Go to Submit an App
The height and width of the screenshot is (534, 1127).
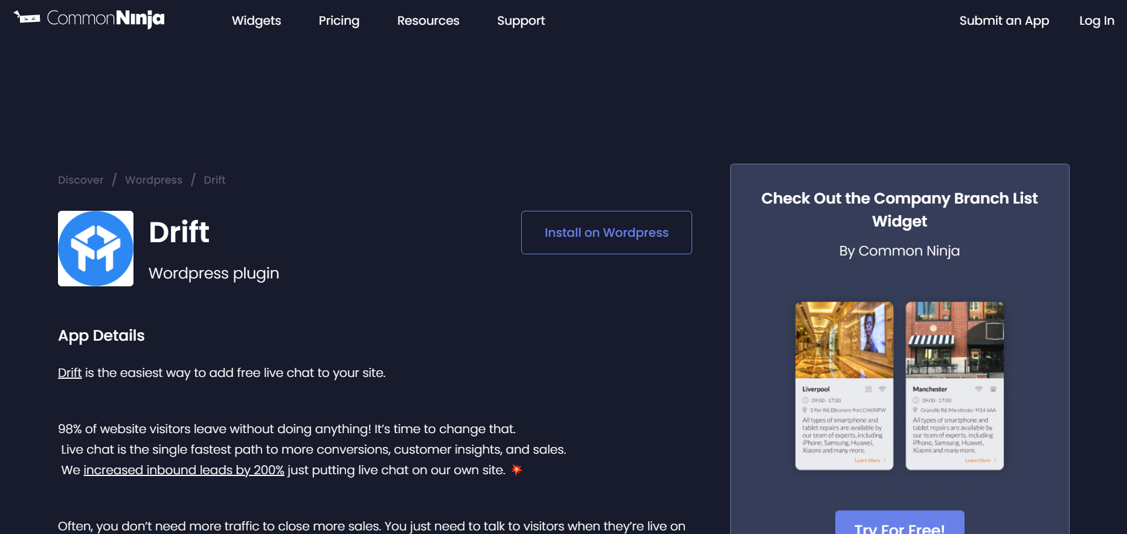[1004, 21]
